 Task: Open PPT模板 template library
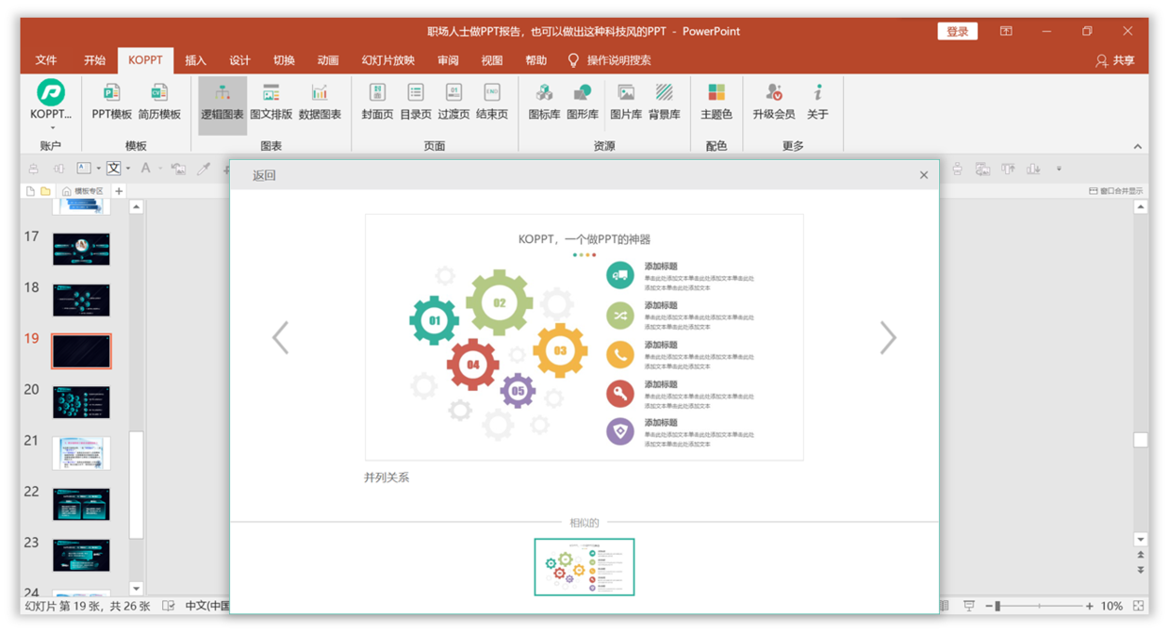[x=111, y=101]
